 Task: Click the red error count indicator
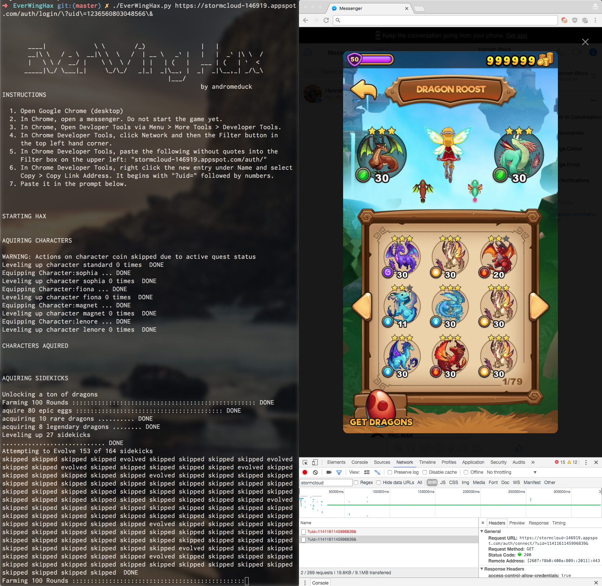(x=560, y=462)
